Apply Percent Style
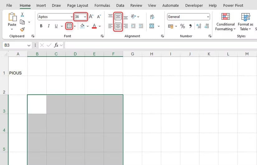257x165 pixels. (183, 26)
